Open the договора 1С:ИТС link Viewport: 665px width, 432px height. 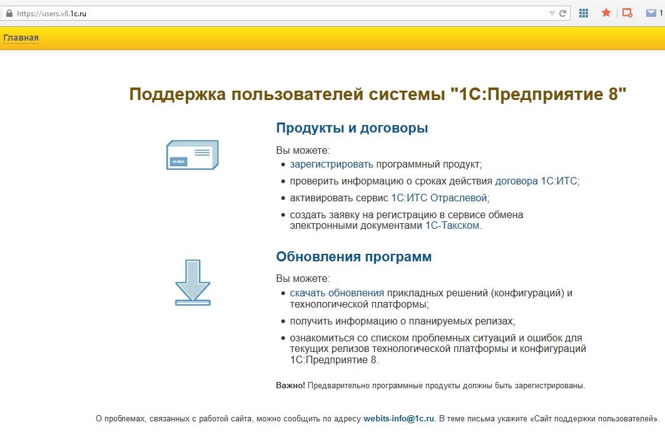pos(536,181)
